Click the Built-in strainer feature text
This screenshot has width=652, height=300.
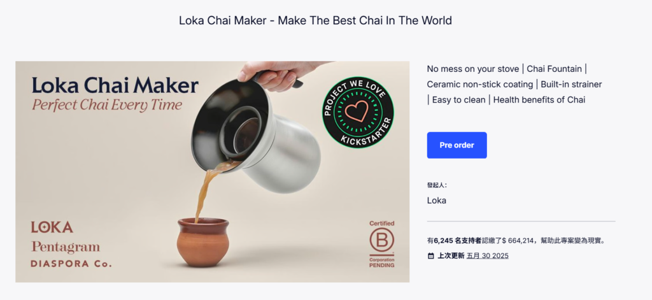point(571,84)
